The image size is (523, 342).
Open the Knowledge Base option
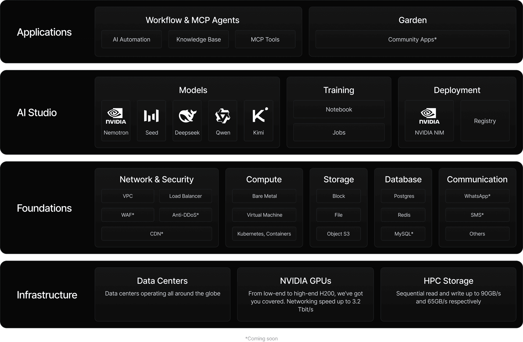tap(198, 39)
